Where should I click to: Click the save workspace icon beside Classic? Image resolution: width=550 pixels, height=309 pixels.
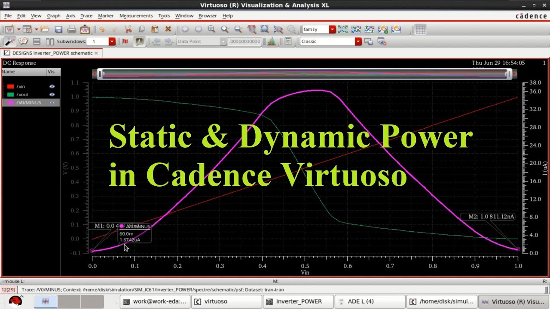point(368,42)
